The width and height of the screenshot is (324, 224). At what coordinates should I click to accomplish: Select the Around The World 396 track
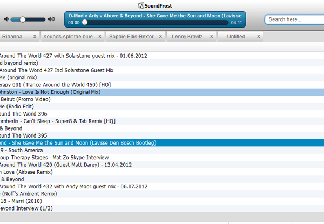point(162,114)
